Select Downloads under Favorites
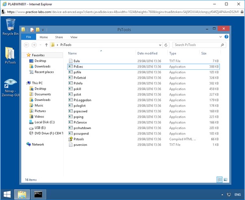Viewport: 245px width, 200px height. [42, 66]
